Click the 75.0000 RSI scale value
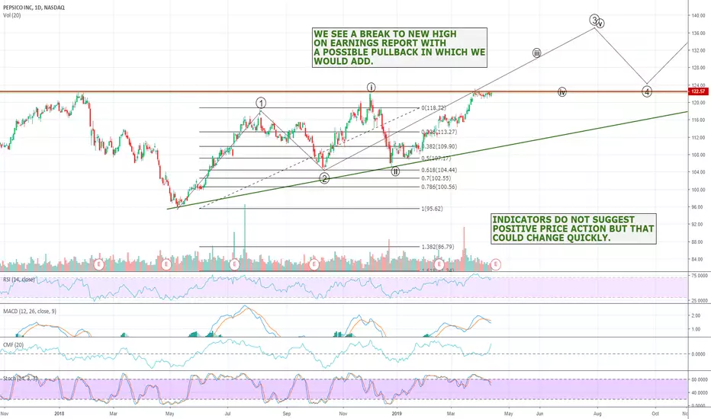Image resolution: width=711 pixels, height=419 pixels. pos(700,276)
